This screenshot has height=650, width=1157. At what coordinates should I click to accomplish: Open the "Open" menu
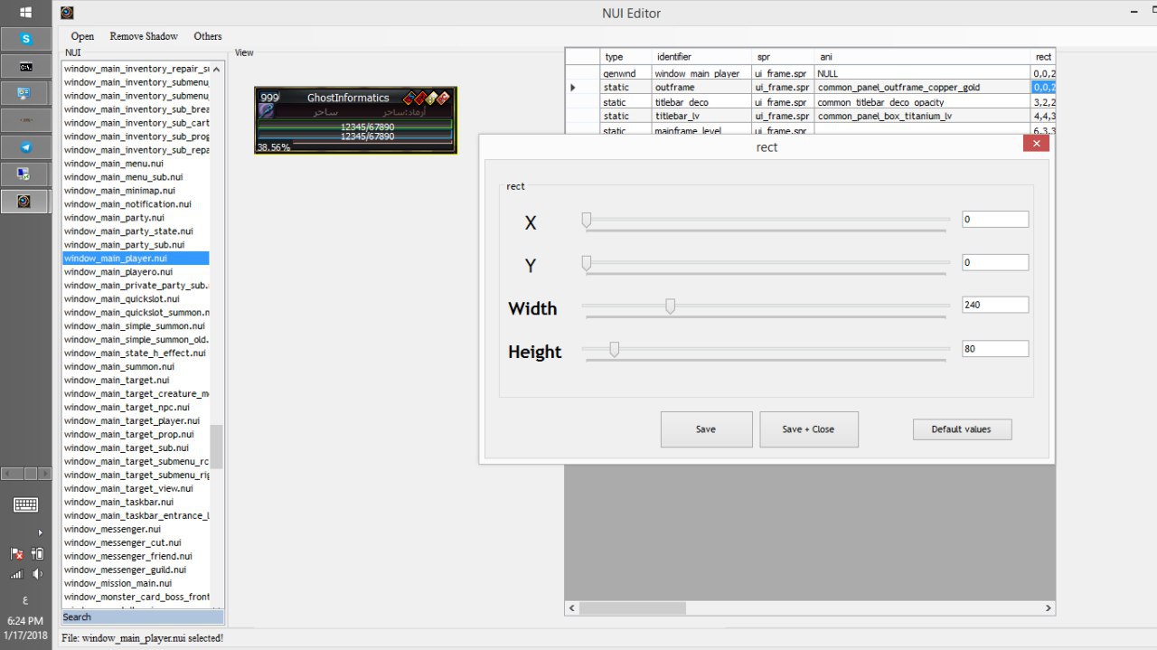click(x=81, y=36)
